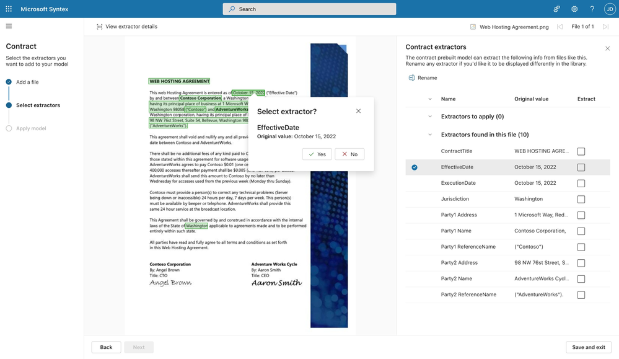Check the Party2 Name extract checkbox
Screen dimensions: 619x359
pos(581,279)
